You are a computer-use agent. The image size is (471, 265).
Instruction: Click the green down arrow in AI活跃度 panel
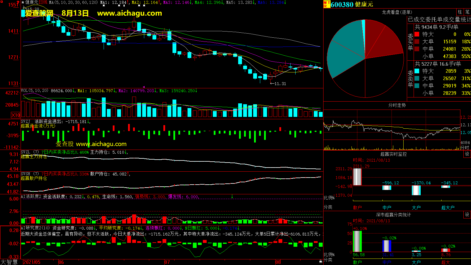point(232,196)
